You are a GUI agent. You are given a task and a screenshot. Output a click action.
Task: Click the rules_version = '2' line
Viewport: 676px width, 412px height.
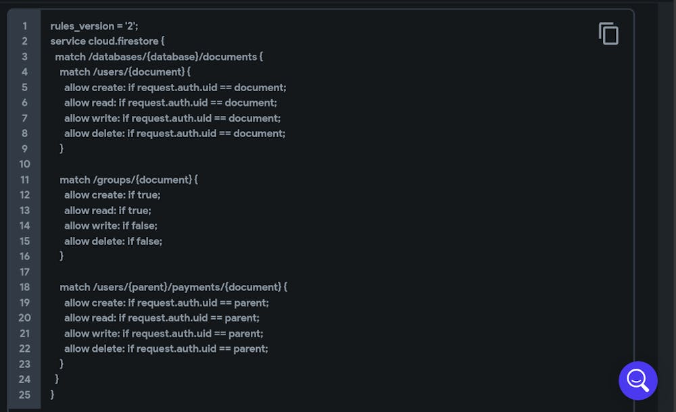(x=94, y=26)
